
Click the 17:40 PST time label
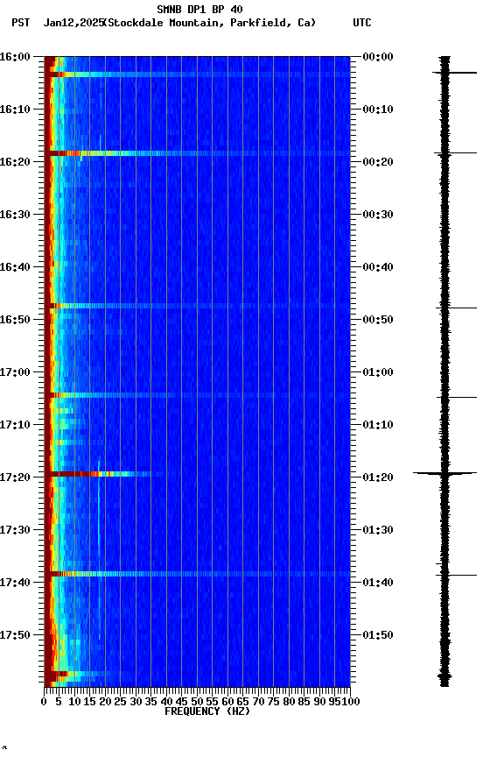(x=15, y=584)
